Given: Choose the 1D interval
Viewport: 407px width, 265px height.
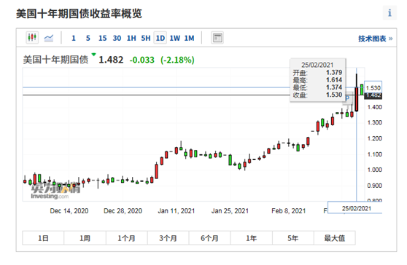Looking at the screenshot, I should click(x=160, y=38).
